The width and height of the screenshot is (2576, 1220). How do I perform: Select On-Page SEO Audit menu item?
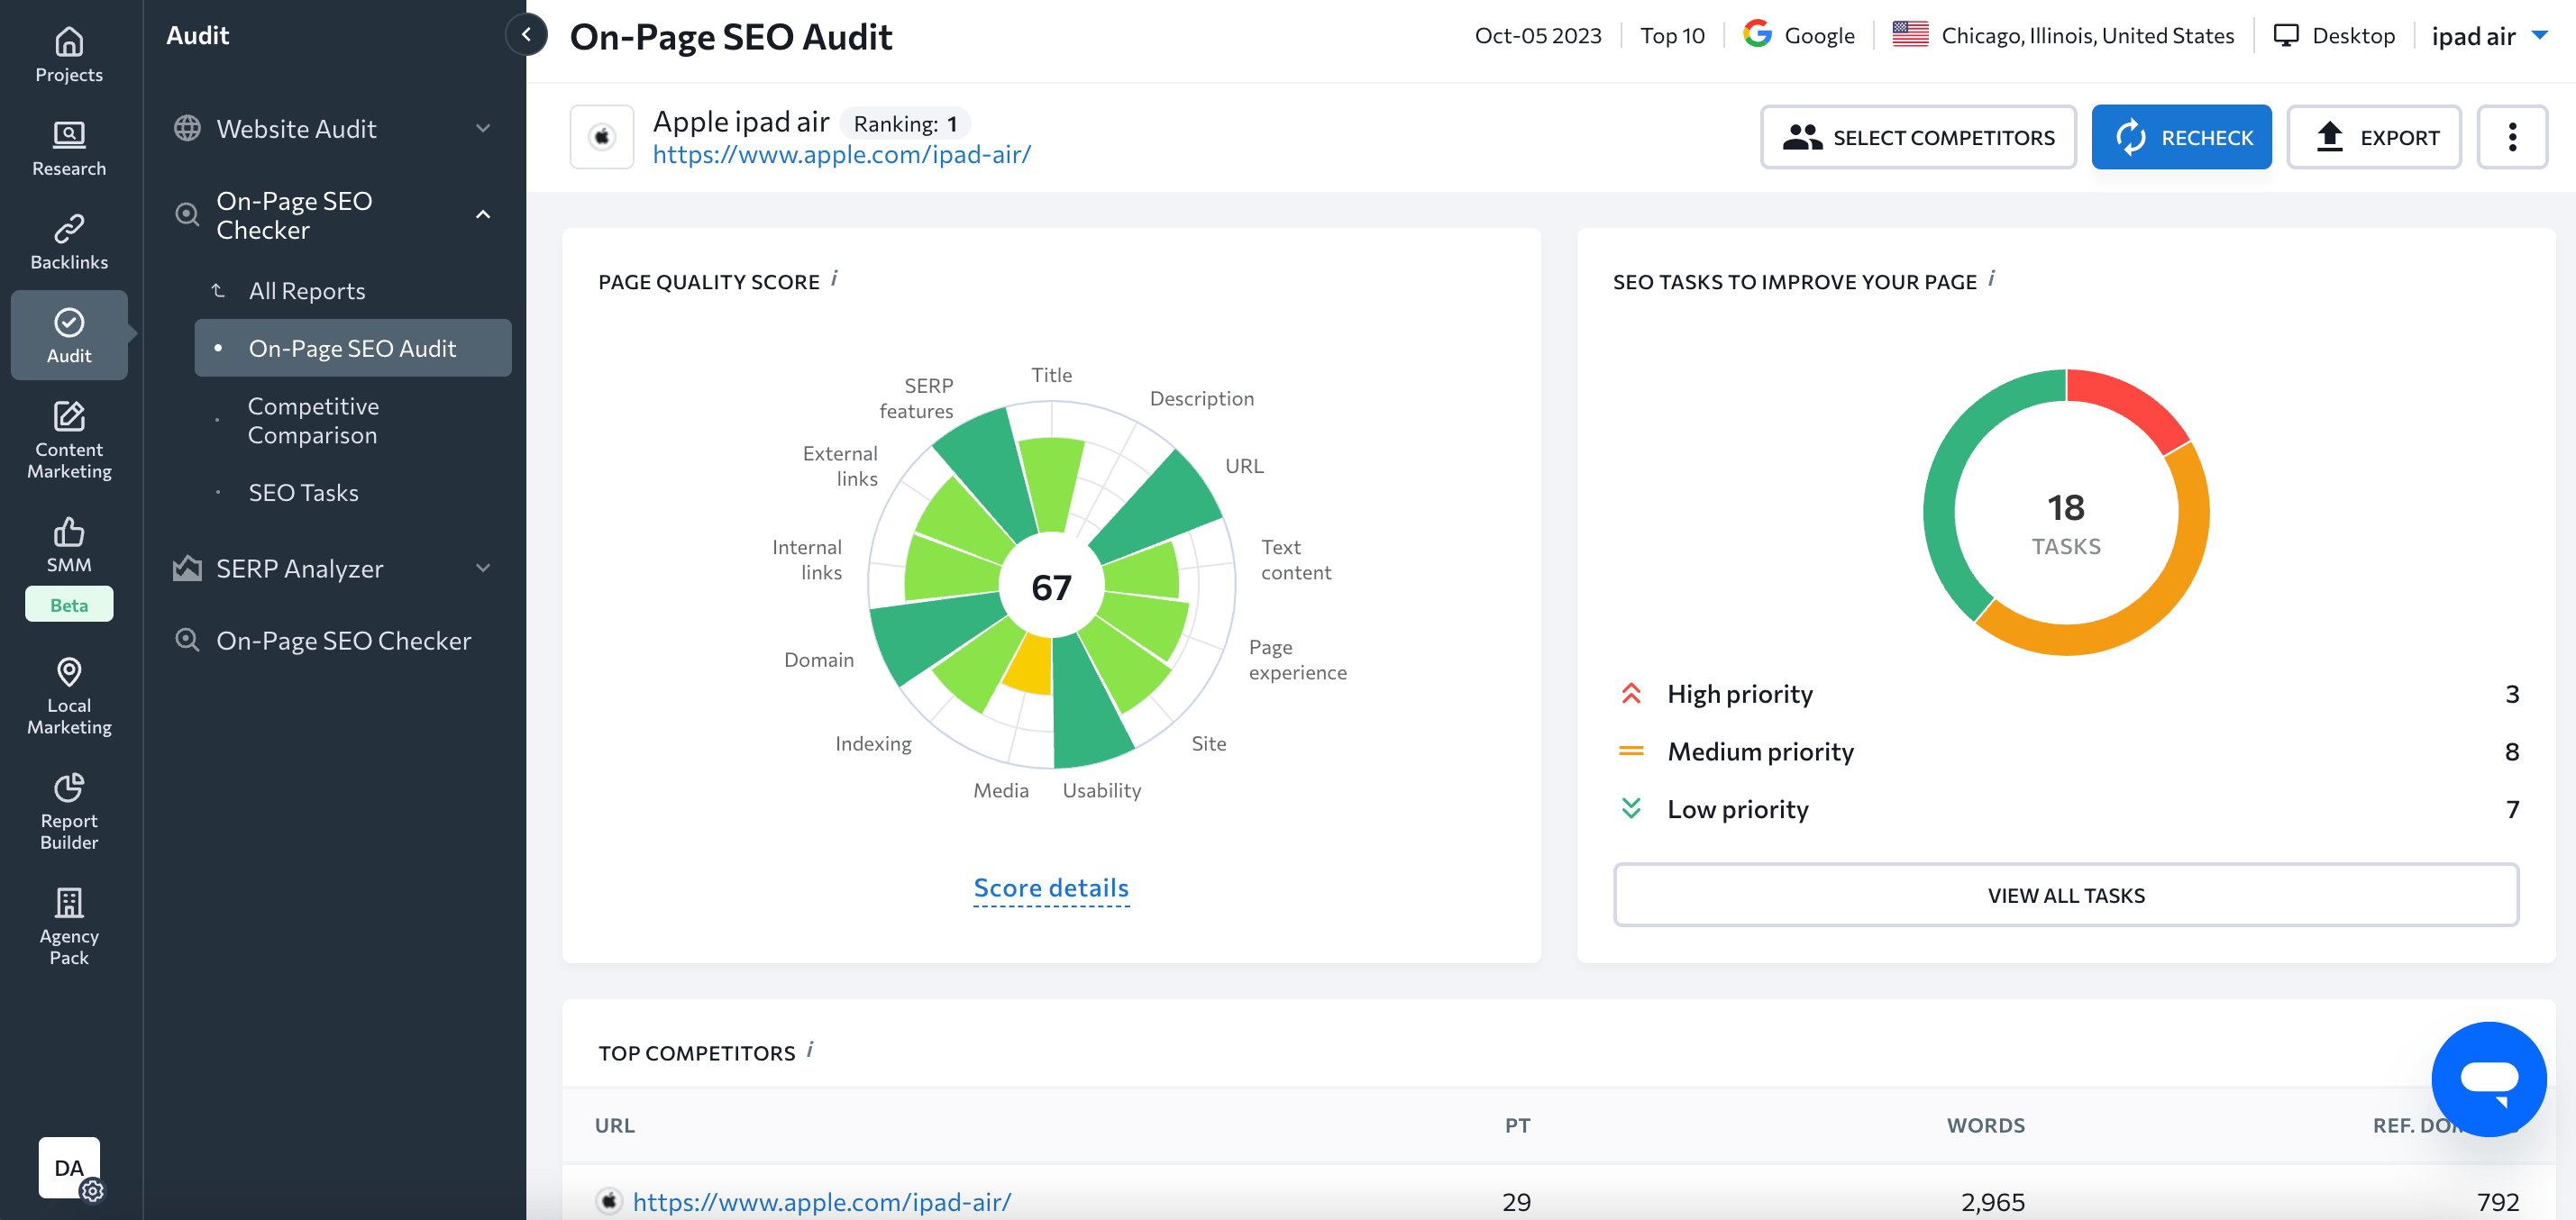click(x=353, y=349)
